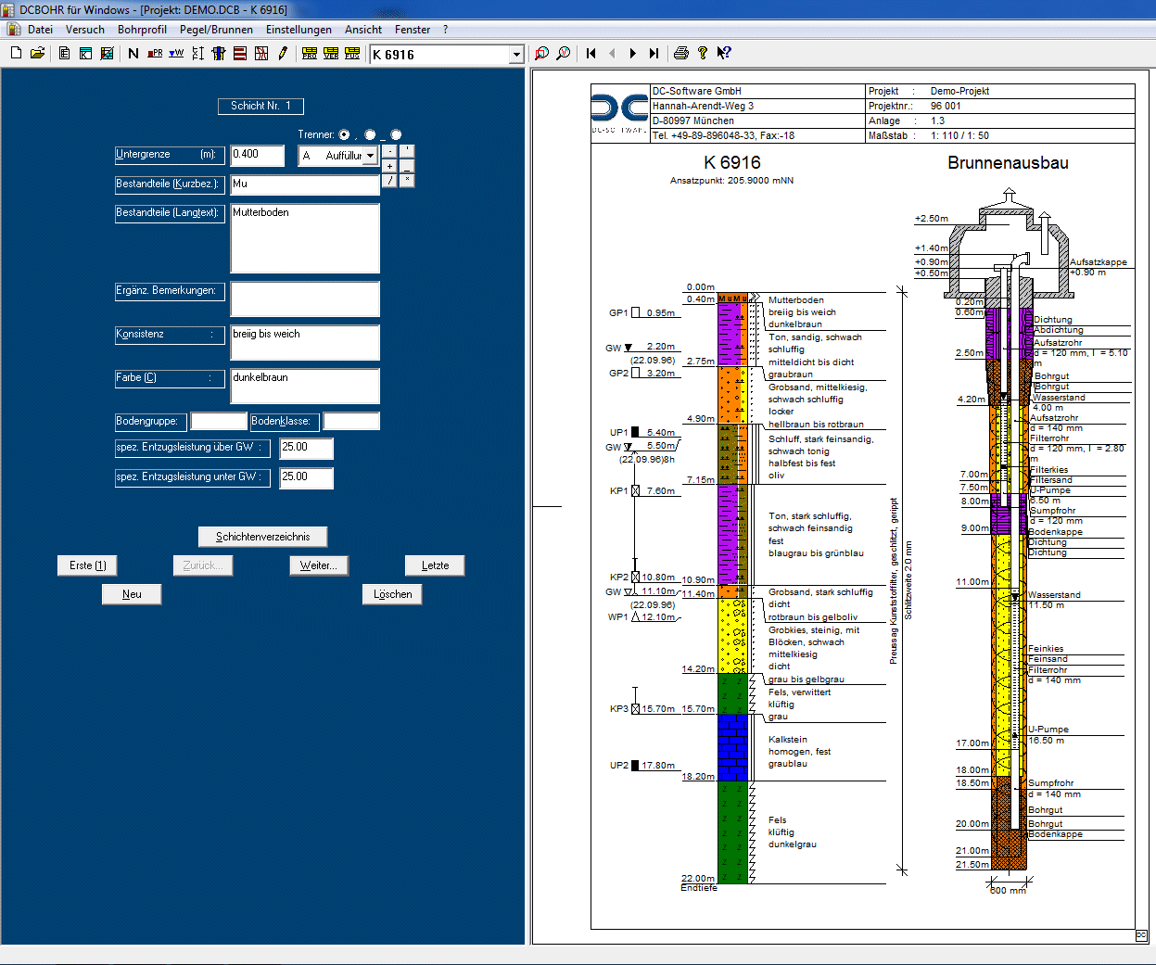Open the Bohrprofil menu
This screenshot has width=1156, height=965.
(x=142, y=30)
